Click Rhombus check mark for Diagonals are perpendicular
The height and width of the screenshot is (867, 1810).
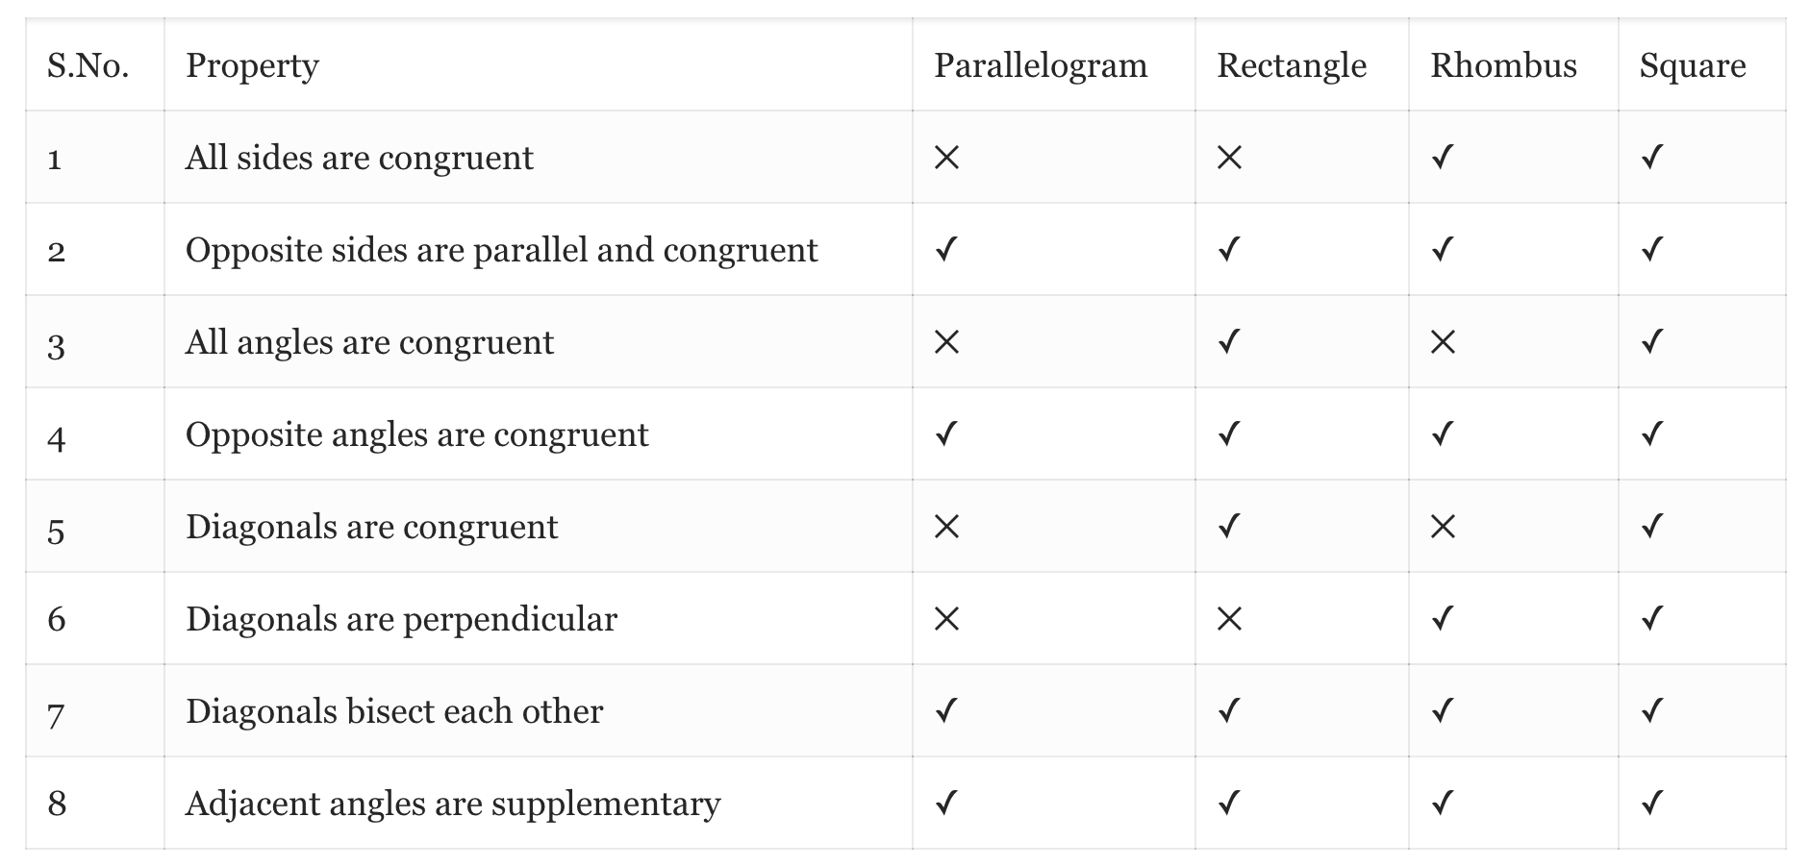tap(1442, 618)
